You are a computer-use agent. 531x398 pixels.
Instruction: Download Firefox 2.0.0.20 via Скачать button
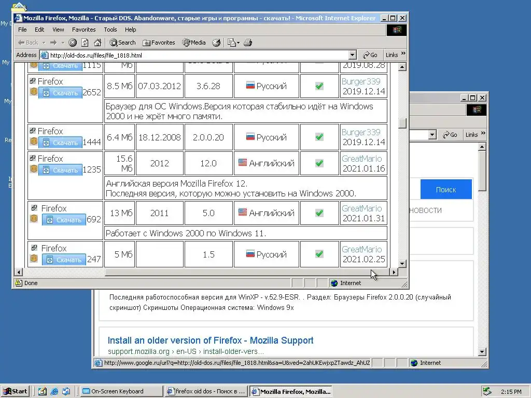tap(60, 143)
